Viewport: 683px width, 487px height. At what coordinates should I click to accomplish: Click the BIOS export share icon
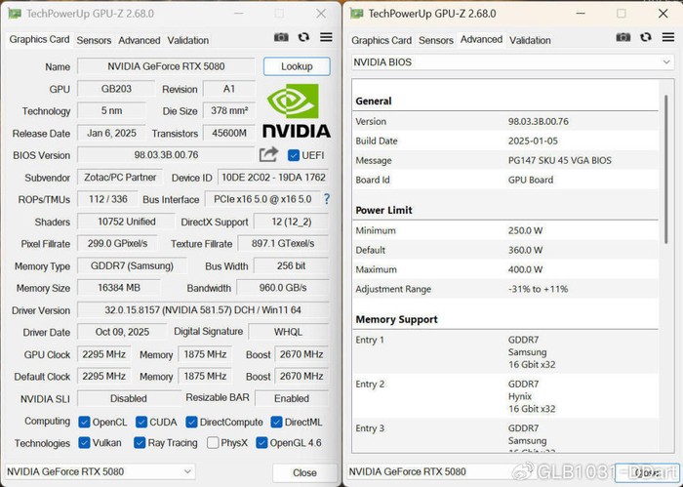pos(268,154)
